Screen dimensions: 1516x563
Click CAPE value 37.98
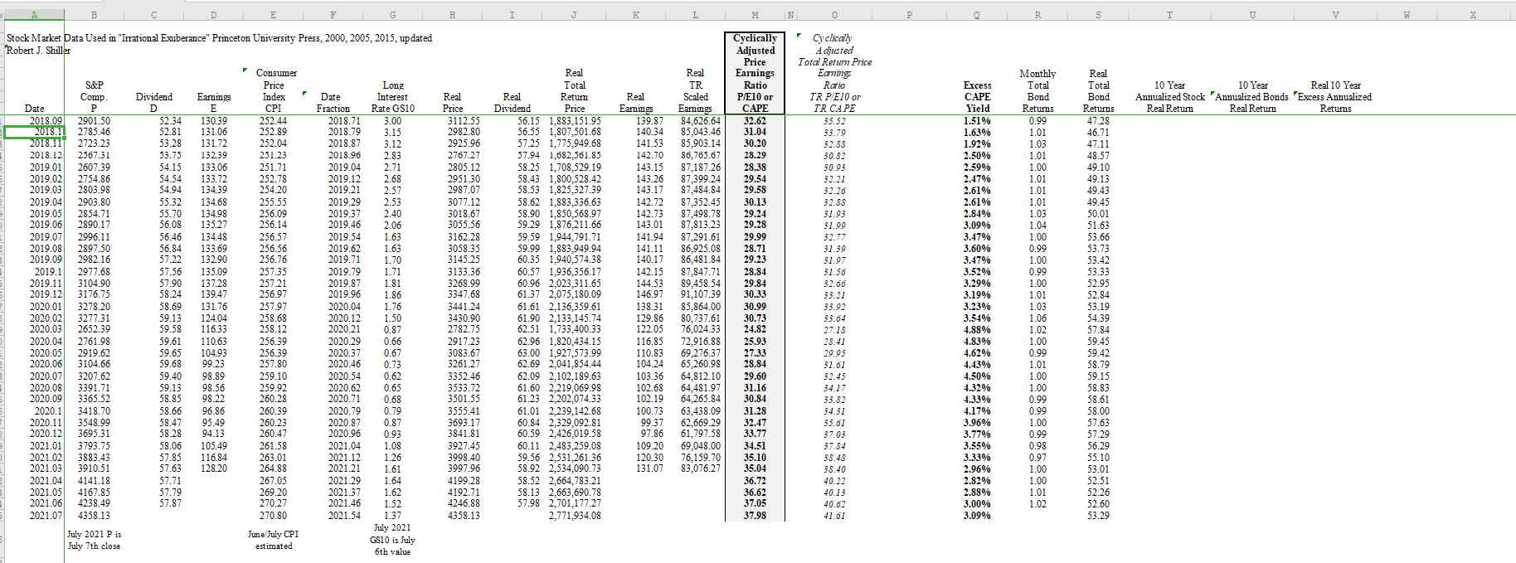(x=755, y=515)
